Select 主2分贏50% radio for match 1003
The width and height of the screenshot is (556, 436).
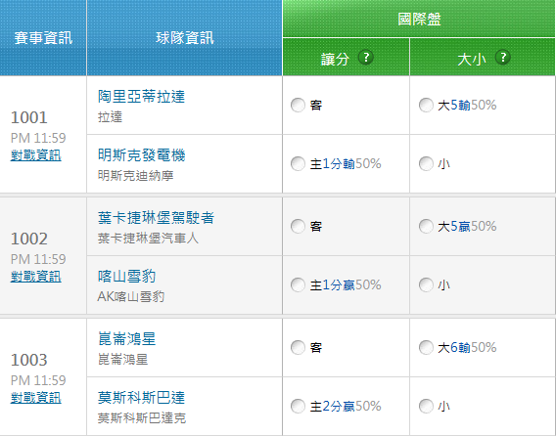[x=298, y=406]
